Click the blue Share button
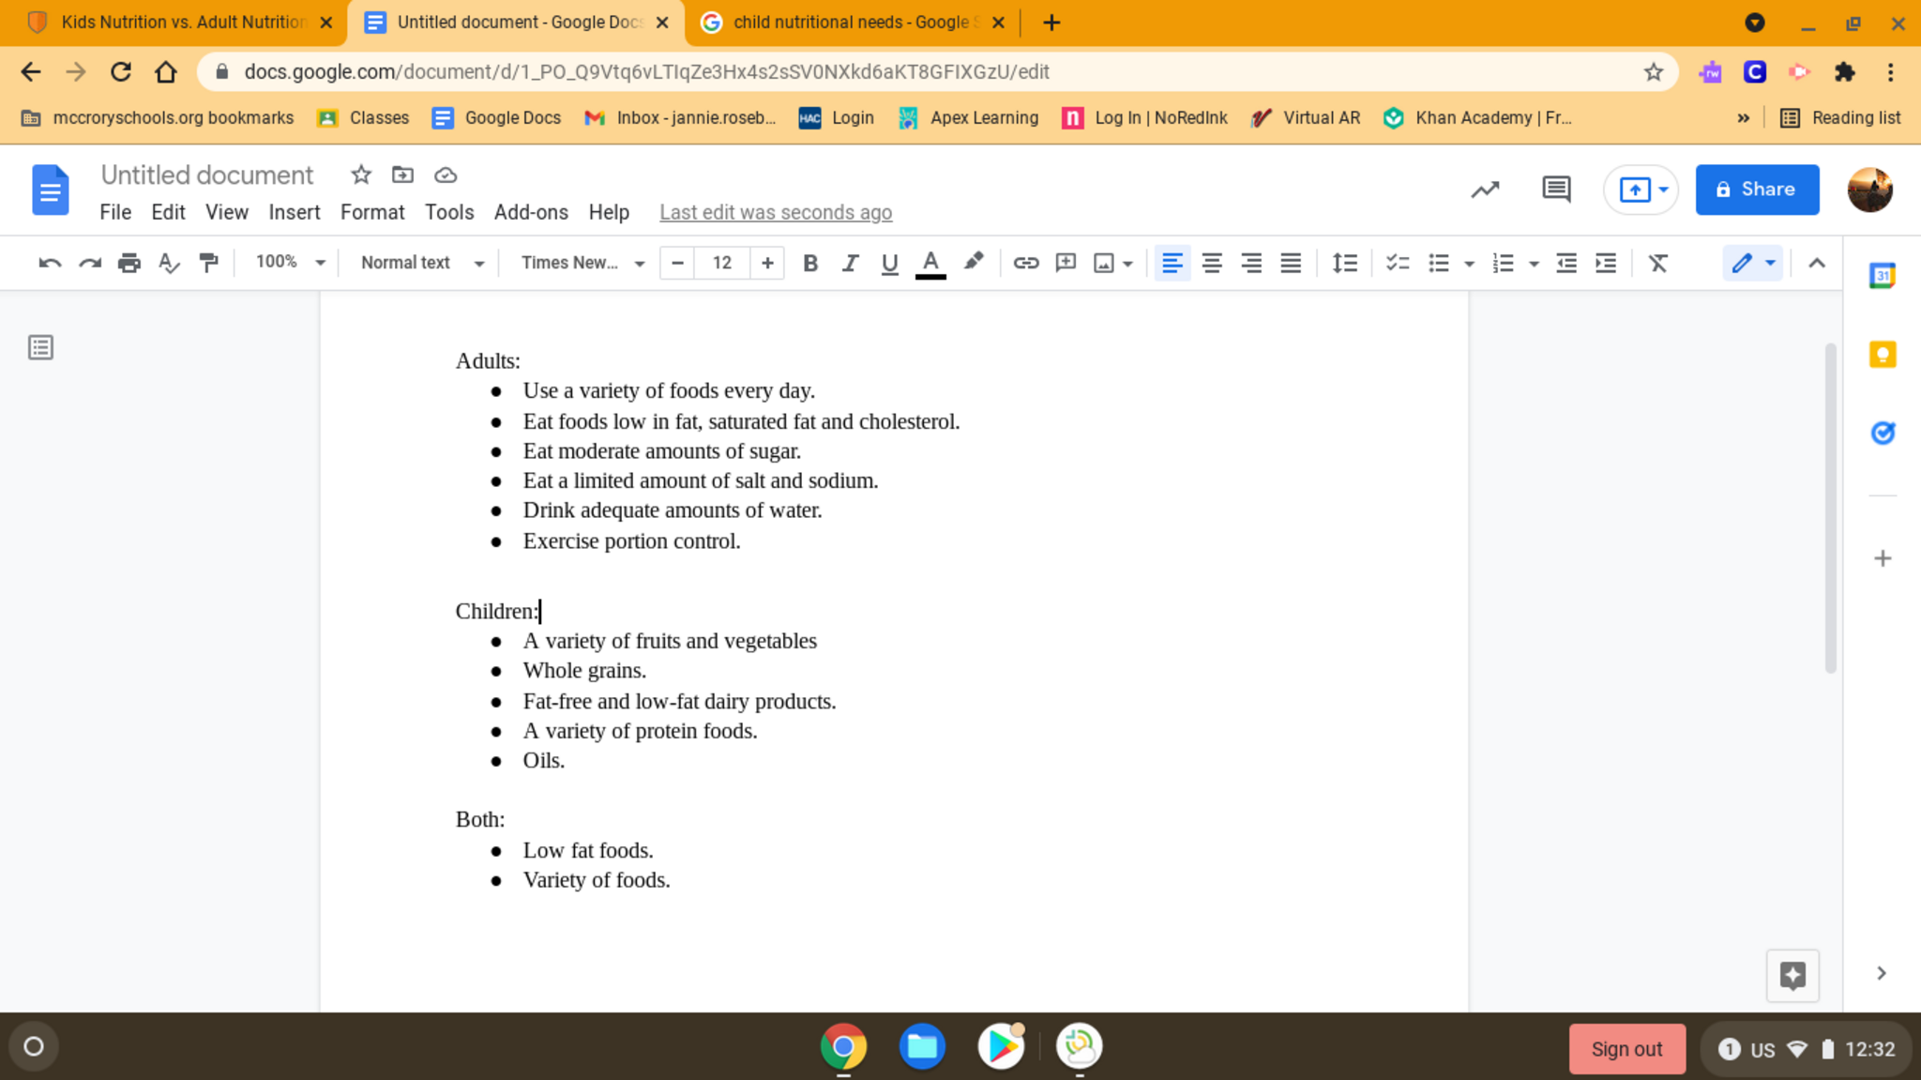The image size is (1921, 1080). pos(1756,190)
